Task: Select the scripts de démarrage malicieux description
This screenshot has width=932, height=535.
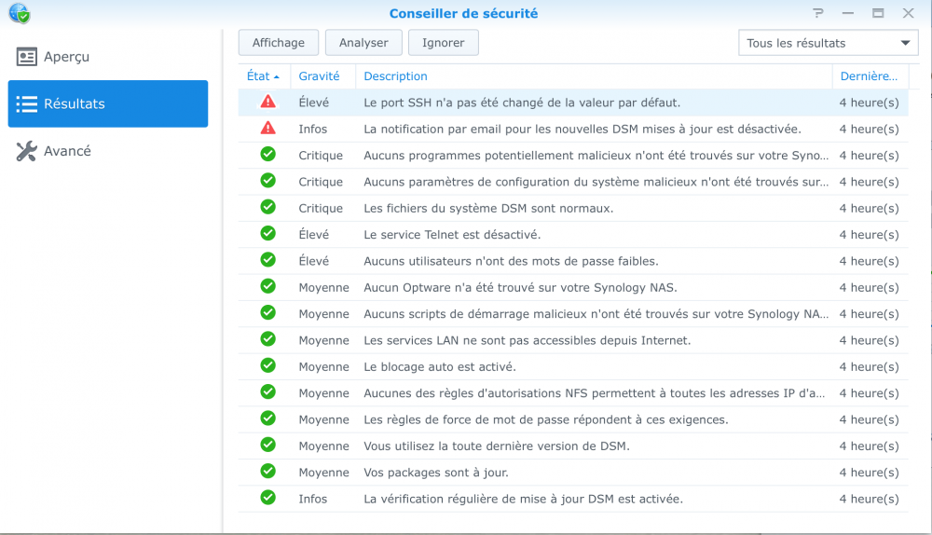Action: point(596,314)
